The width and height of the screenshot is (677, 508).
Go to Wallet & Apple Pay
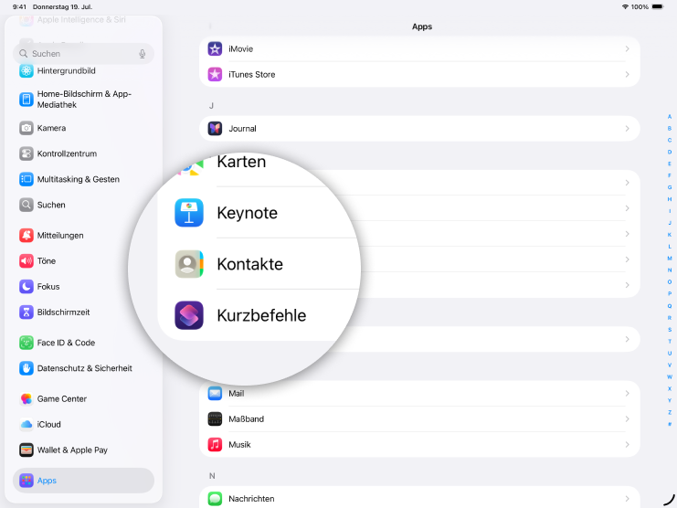(x=72, y=450)
